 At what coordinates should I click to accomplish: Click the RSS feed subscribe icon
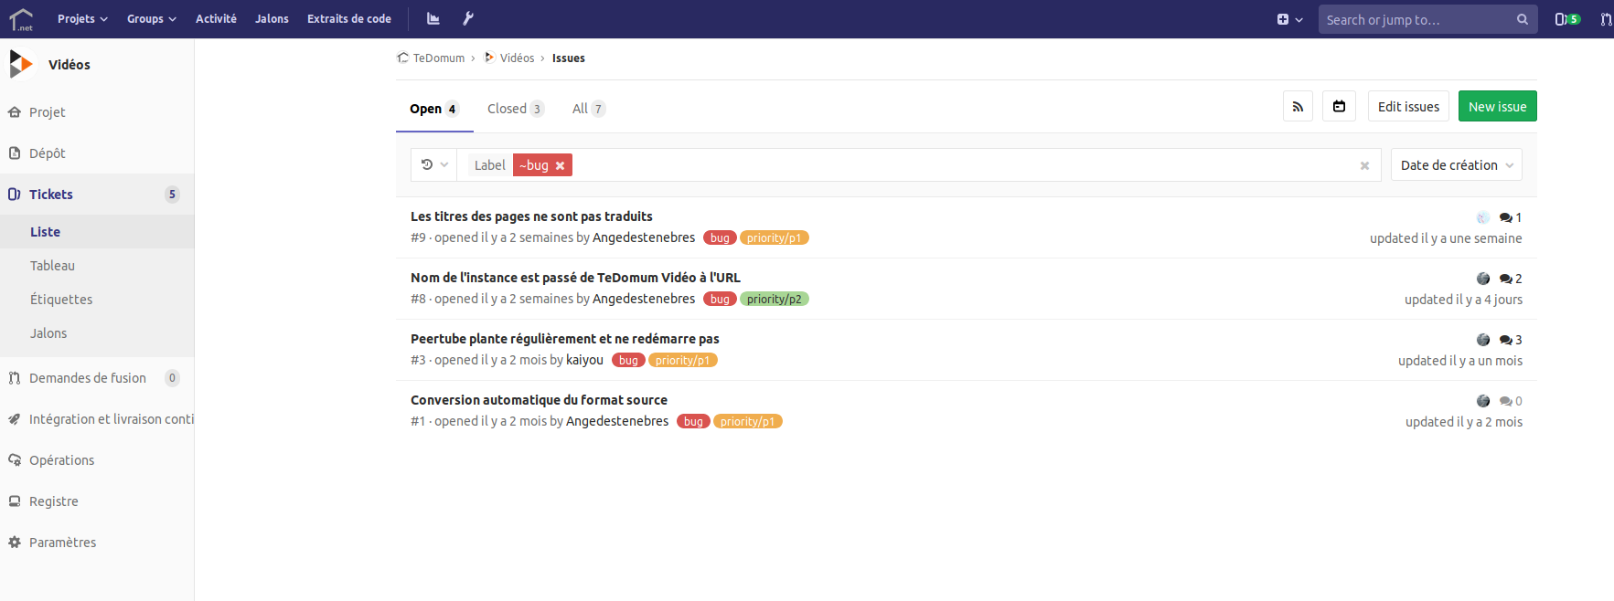[1298, 107]
